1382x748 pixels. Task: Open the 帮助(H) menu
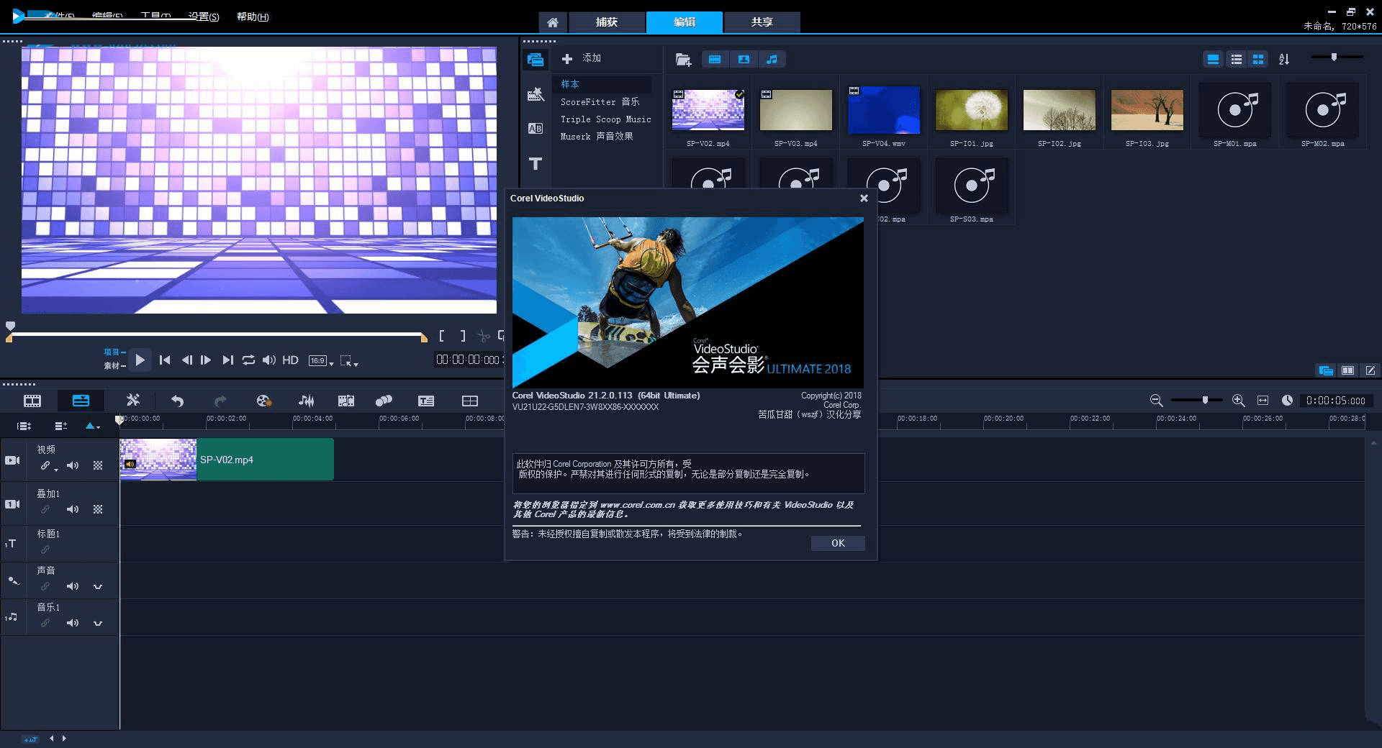(253, 17)
